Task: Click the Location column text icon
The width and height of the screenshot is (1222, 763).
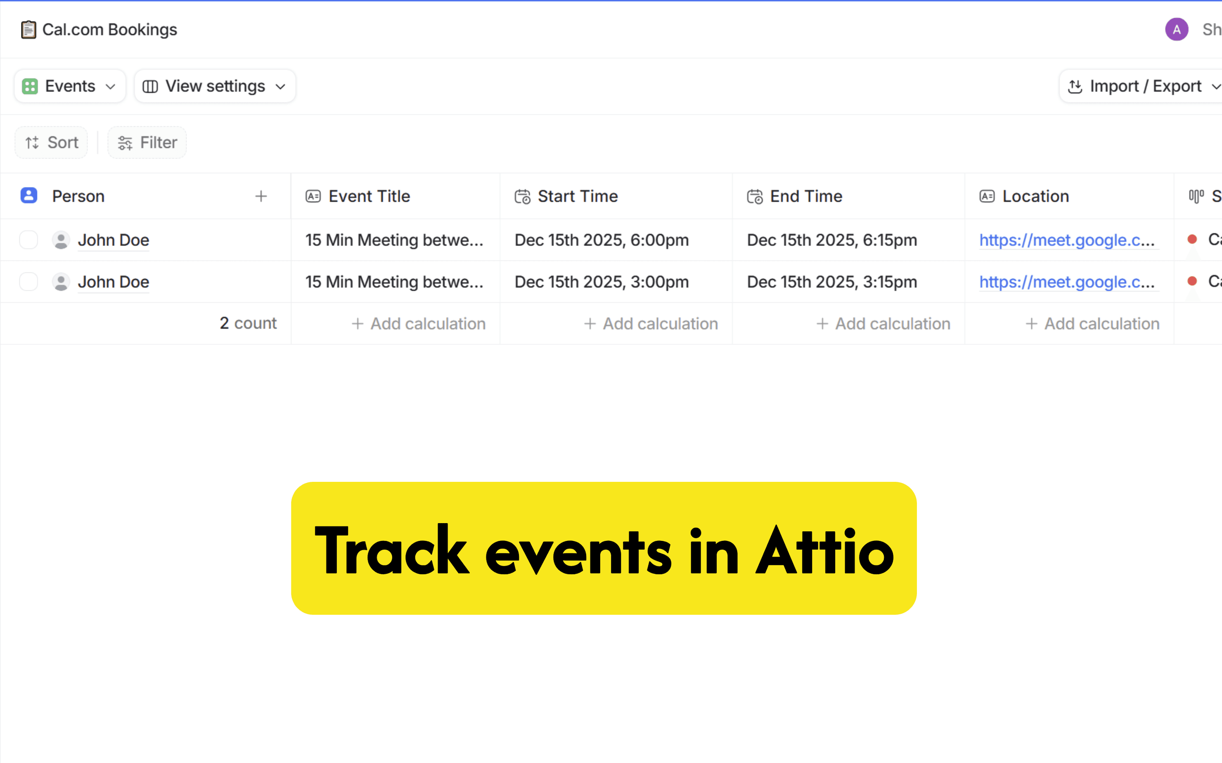Action: pyautogui.click(x=987, y=196)
